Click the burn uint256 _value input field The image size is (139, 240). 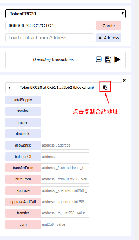pos(65,225)
